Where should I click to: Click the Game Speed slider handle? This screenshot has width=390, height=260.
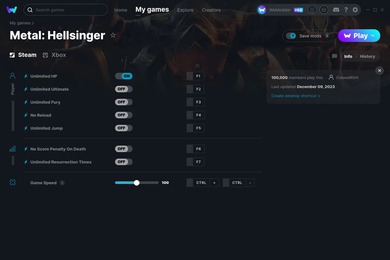pyautogui.click(x=136, y=183)
